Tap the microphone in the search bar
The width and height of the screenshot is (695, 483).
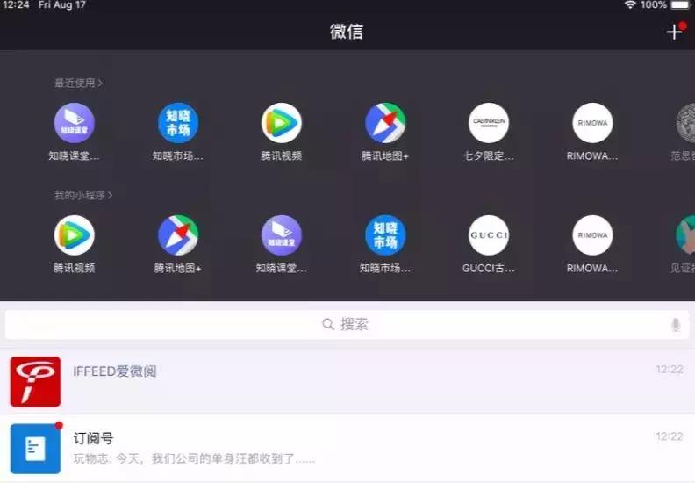676,325
